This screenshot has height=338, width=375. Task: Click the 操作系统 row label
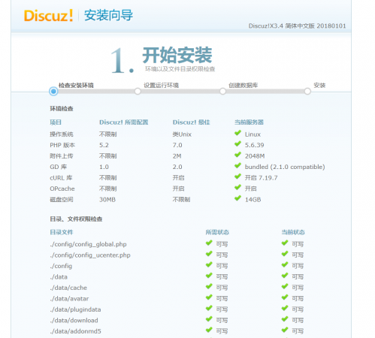coord(62,134)
